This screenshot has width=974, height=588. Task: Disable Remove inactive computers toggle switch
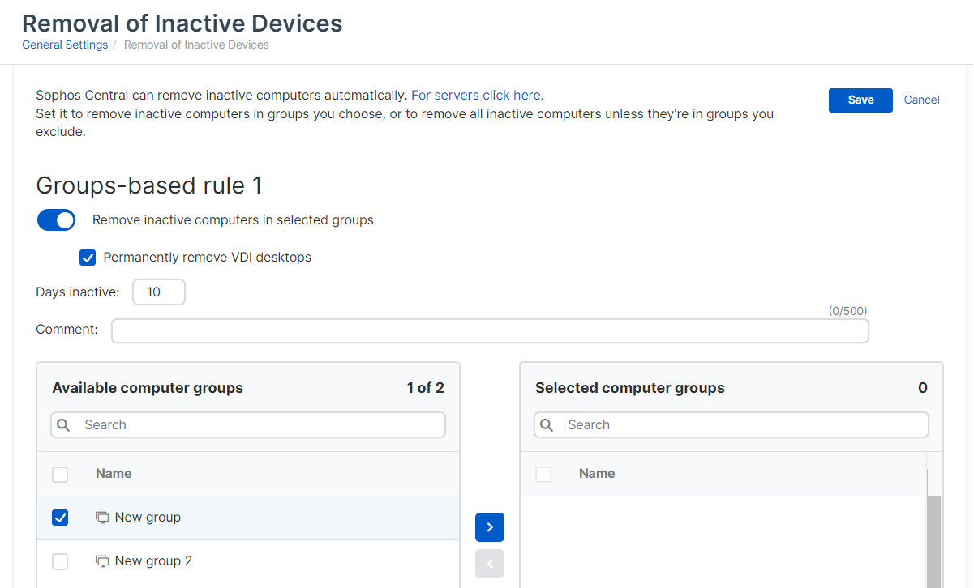coord(56,220)
